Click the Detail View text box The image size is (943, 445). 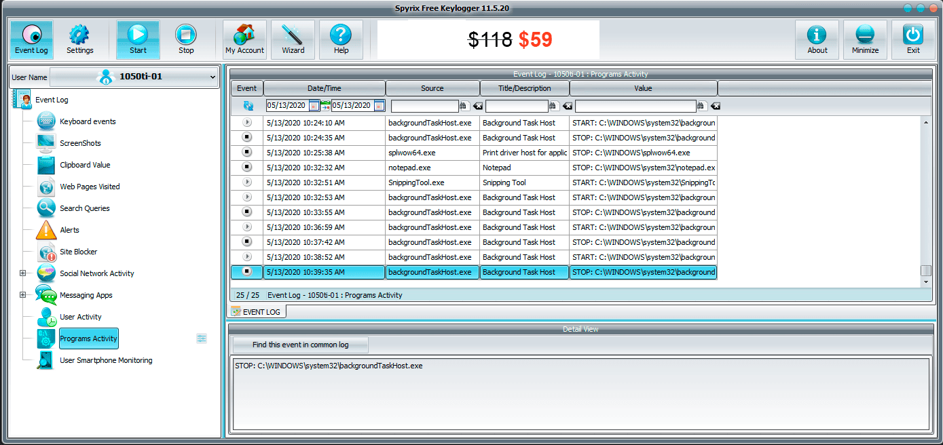(581, 395)
